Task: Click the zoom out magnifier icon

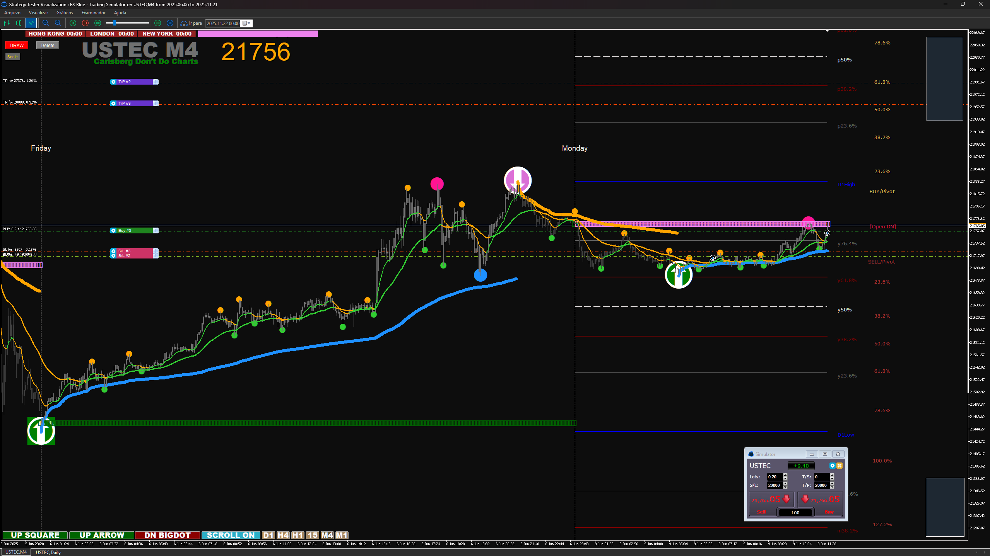Action: point(58,23)
